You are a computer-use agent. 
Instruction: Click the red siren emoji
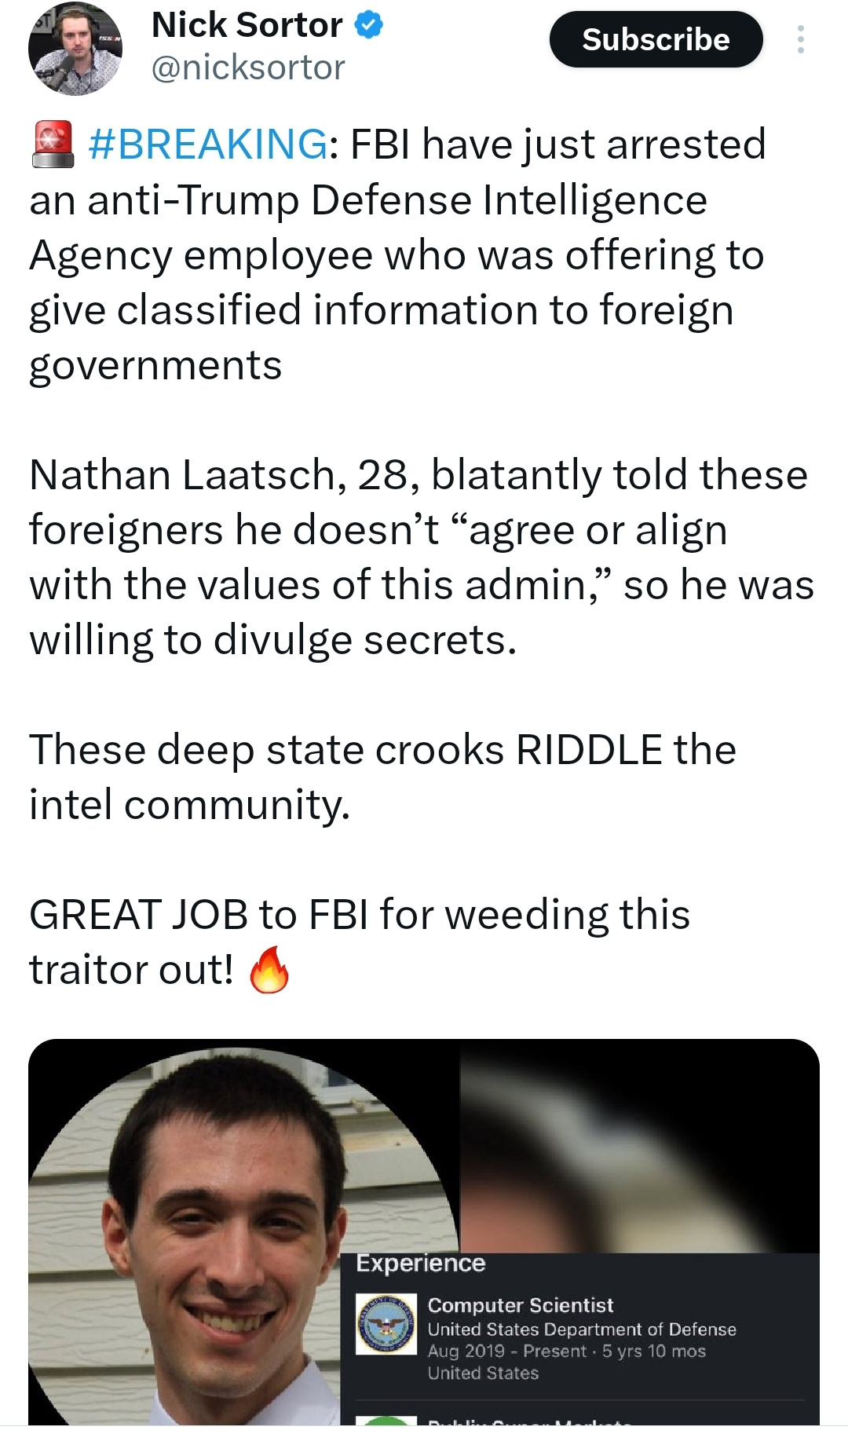[x=53, y=144]
